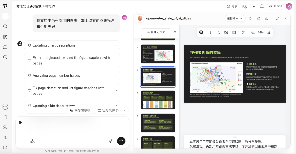
Task: Open the theme palette tool
Action: pyautogui.click(x=244, y=33)
